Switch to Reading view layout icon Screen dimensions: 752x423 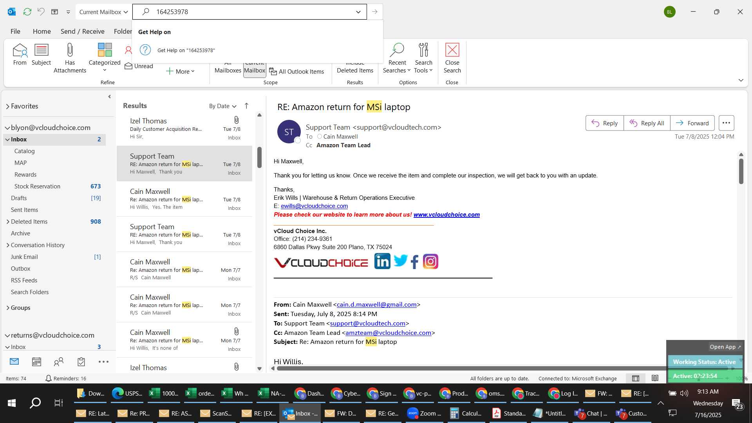pyautogui.click(x=655, y=378)
